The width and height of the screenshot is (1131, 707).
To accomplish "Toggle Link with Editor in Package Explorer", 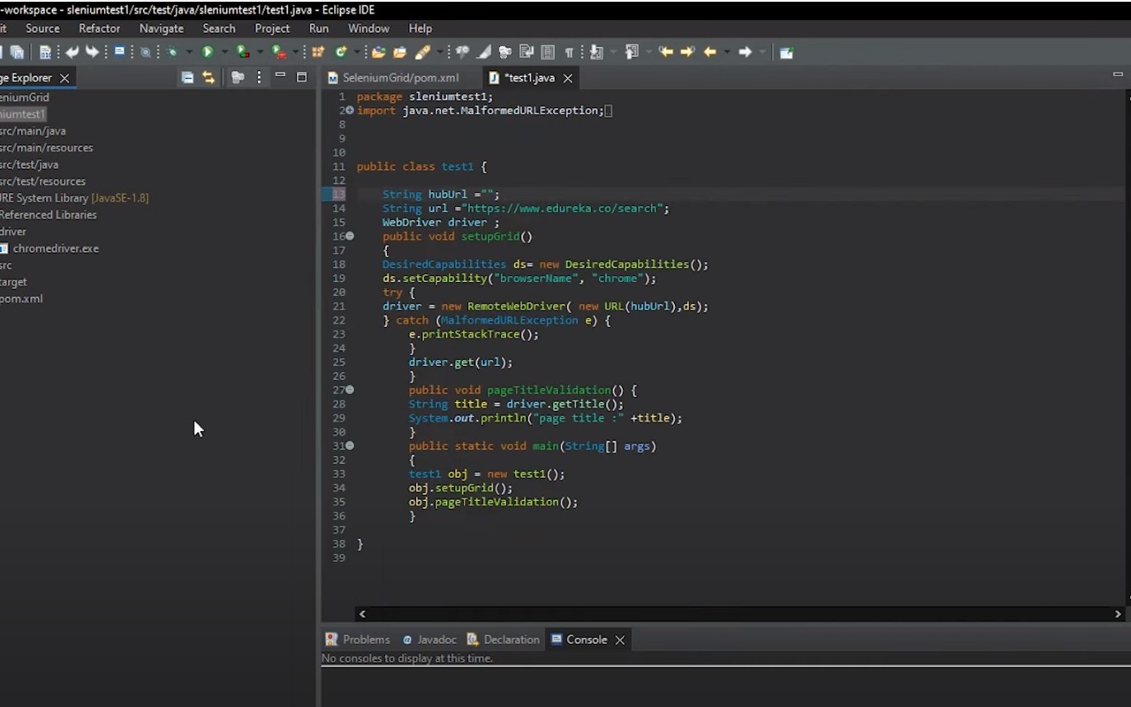I will pos(209,78).
